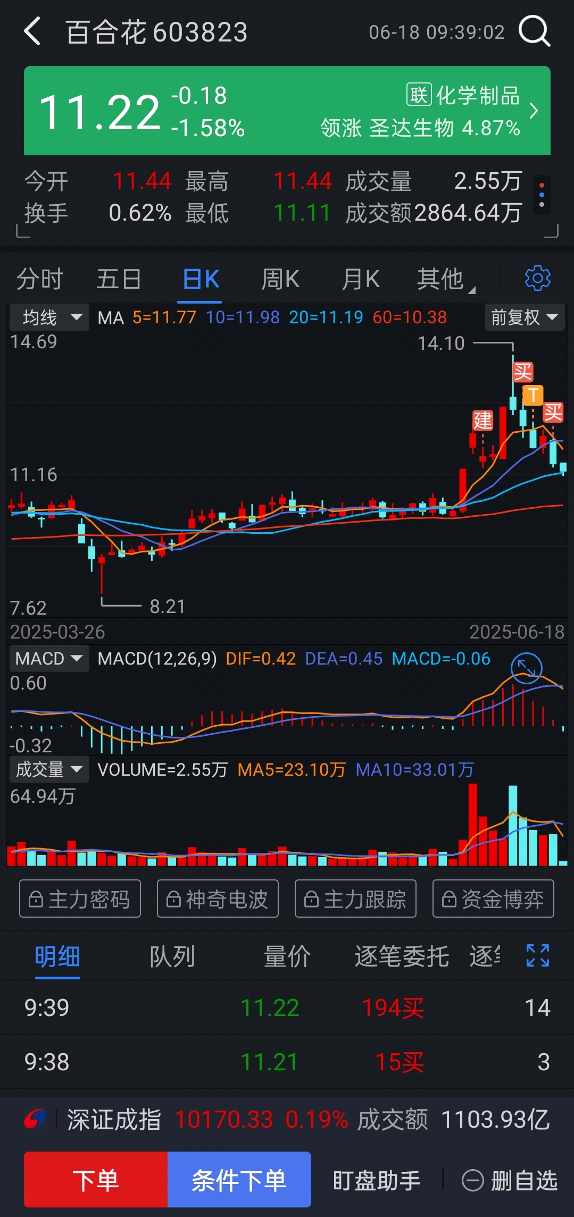Open 神奇电波 feature button
The image size is (574, 1217).
tap(218, 899)
